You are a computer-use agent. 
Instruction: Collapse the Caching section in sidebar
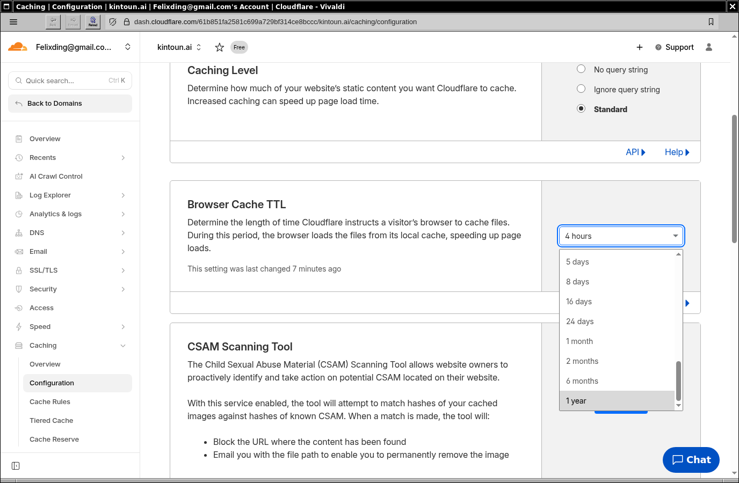123,345
